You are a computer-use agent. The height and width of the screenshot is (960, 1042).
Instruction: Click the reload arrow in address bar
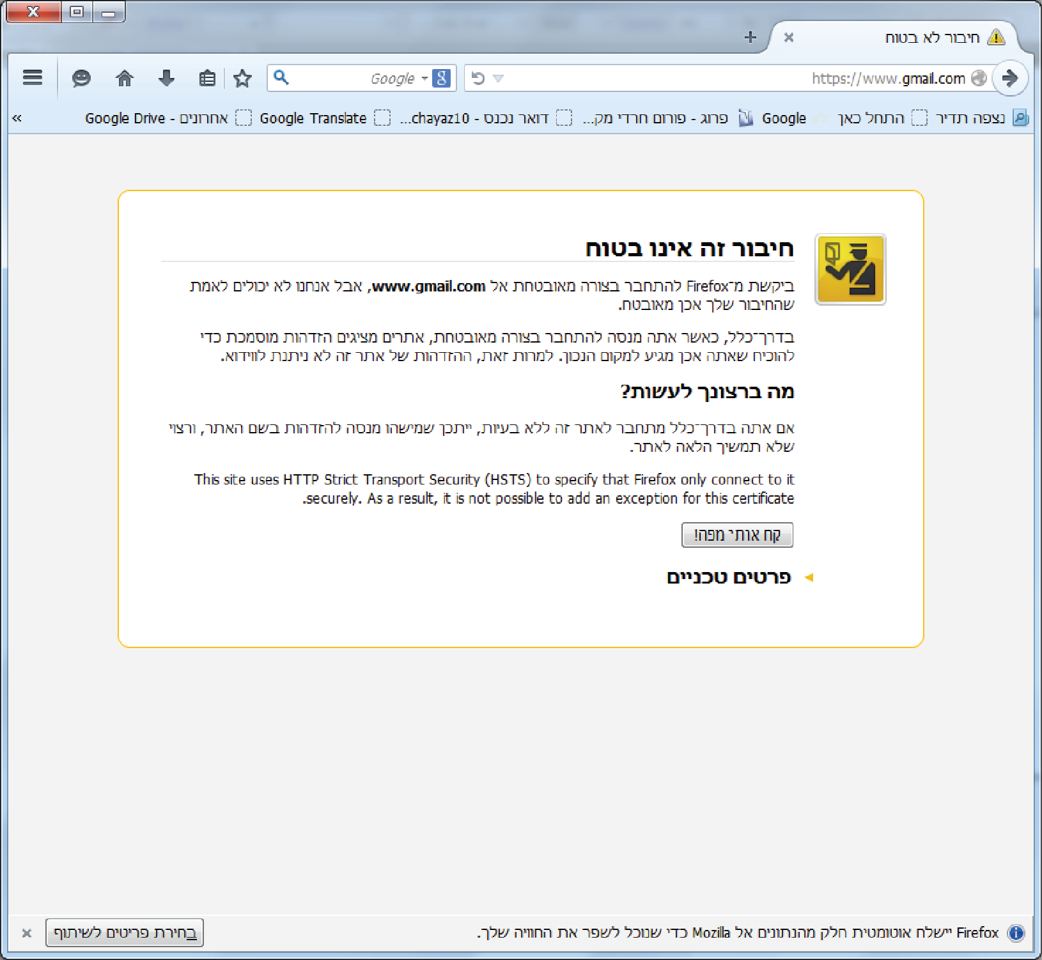coord(478,78)
